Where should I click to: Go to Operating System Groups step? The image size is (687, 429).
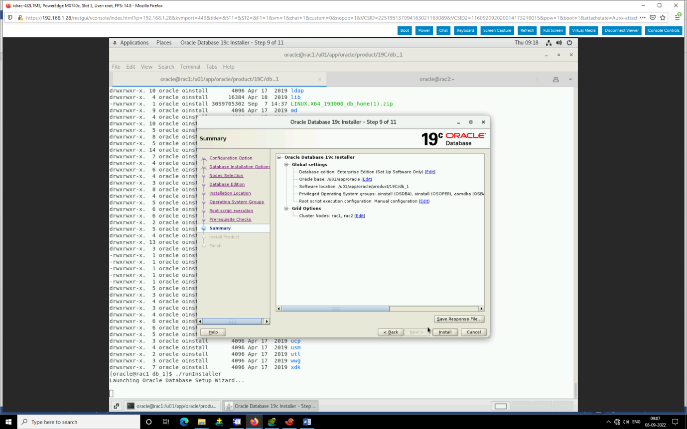point(237,202)
